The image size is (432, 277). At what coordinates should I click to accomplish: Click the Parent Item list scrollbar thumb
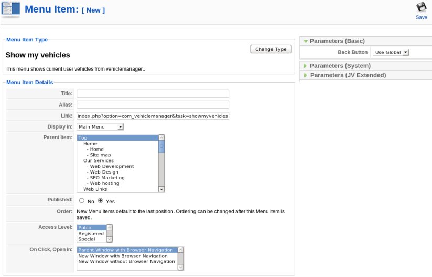pyautogui.click(x=161, y=146)
